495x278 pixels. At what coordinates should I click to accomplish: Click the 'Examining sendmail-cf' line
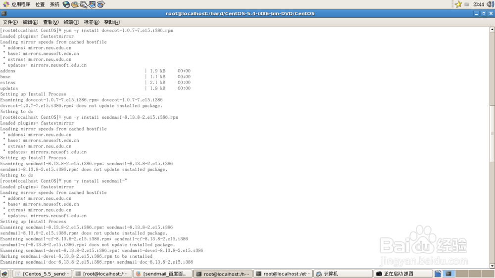[x=94, y=239]
